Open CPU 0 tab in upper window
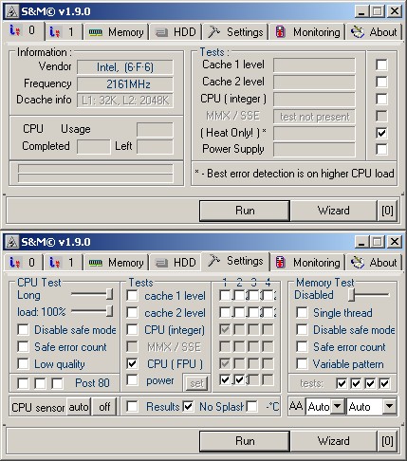 pos(24,31)
